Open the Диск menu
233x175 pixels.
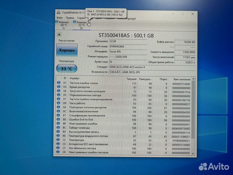[98, 18]
